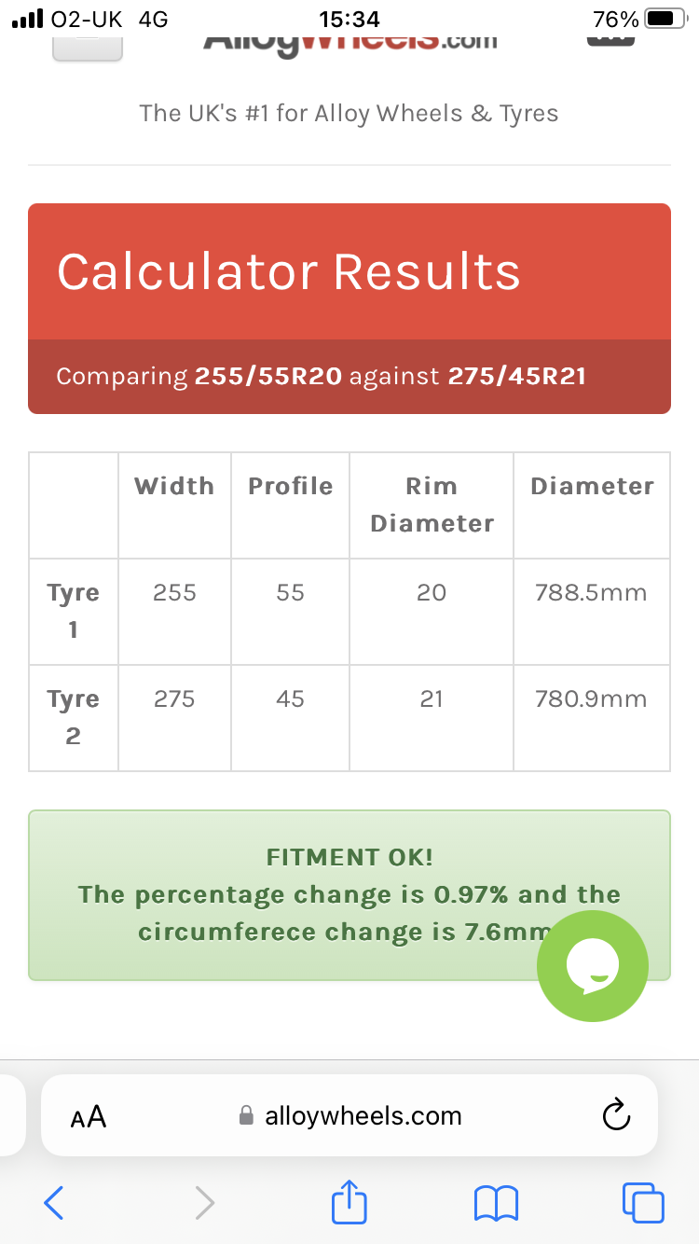
Task: Open the AA text size menu
Action: (x=89, y=1116)
